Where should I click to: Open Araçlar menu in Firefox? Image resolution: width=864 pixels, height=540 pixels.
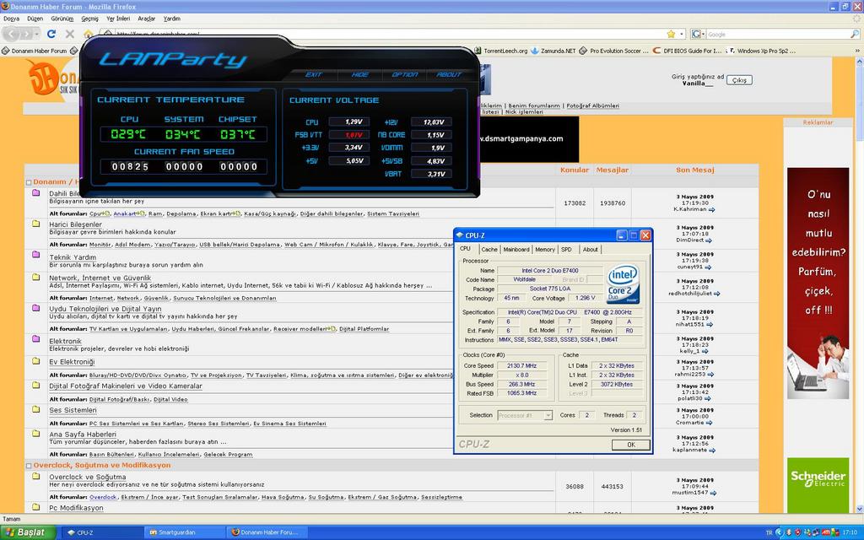(146, 19)
